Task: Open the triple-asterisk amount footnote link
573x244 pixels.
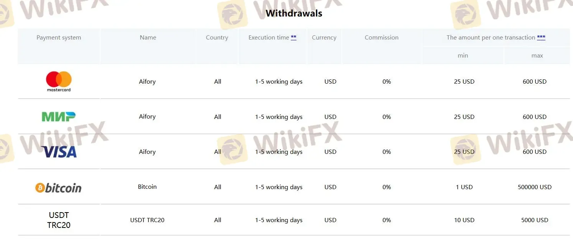Action: pos(541,38)
